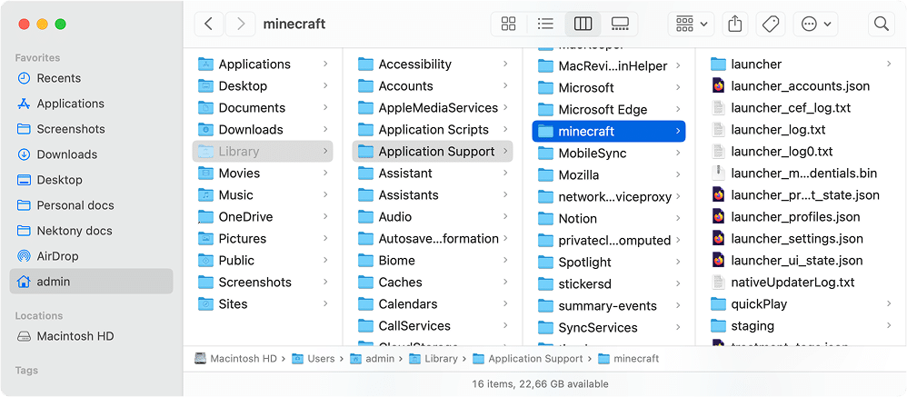Switch to gallery view
The height and width of the screenshot is (397, 907).
tap(620, 24)
